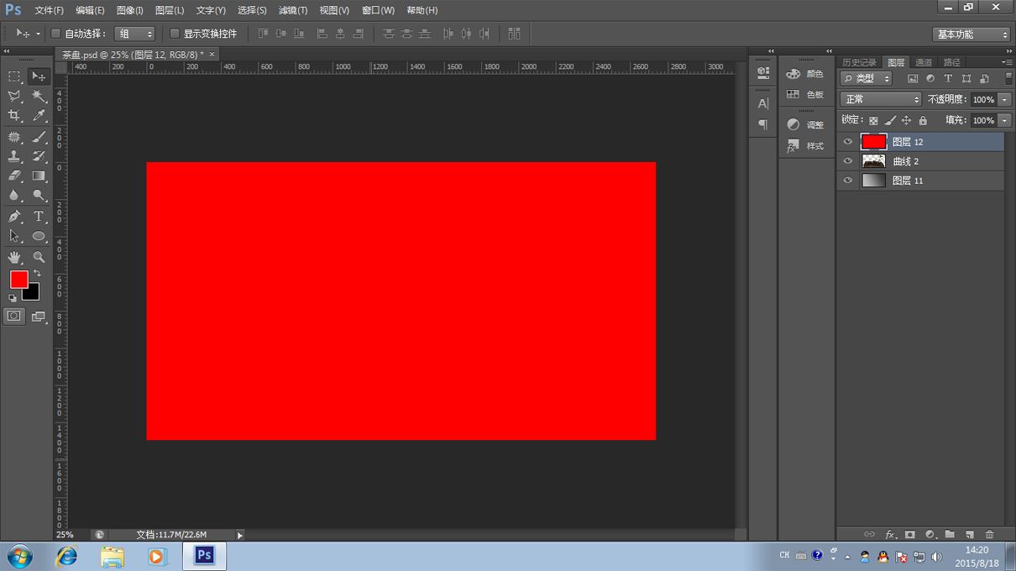Change the screen mode
The image size is (1016, 571).
[39, 317]
